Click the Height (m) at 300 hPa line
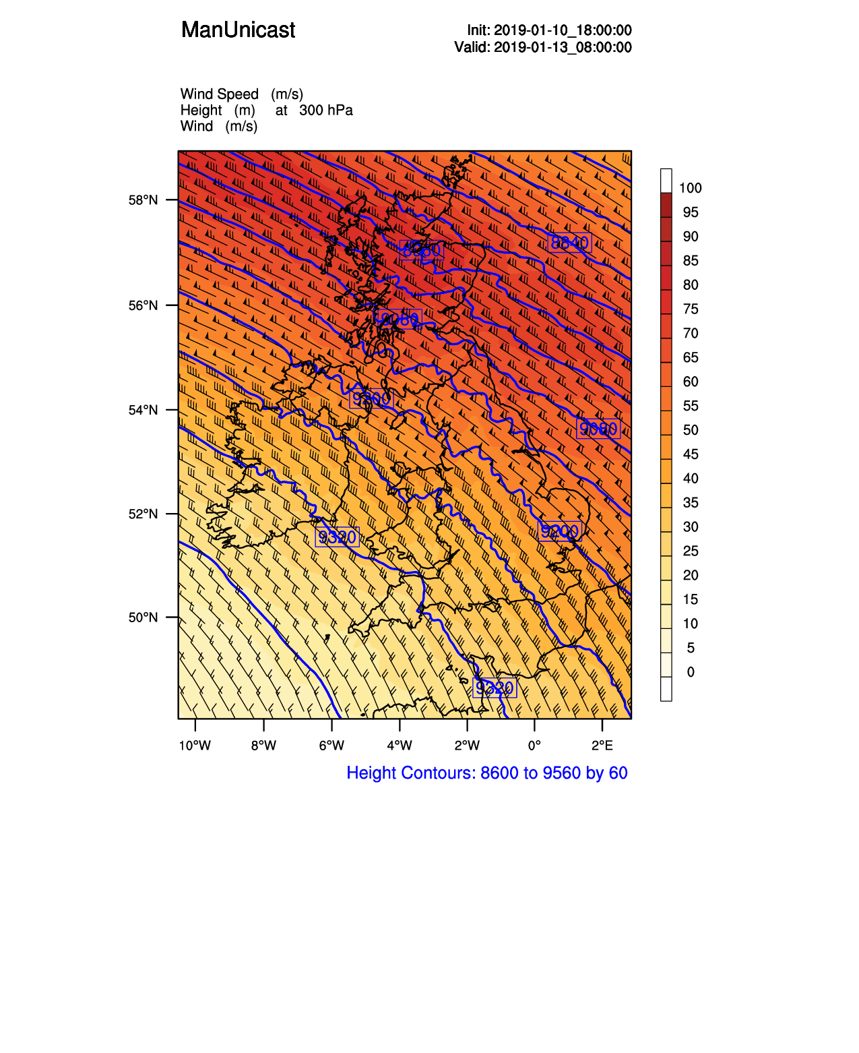Viewport: 859px width, 1053px height. [267, 110]
